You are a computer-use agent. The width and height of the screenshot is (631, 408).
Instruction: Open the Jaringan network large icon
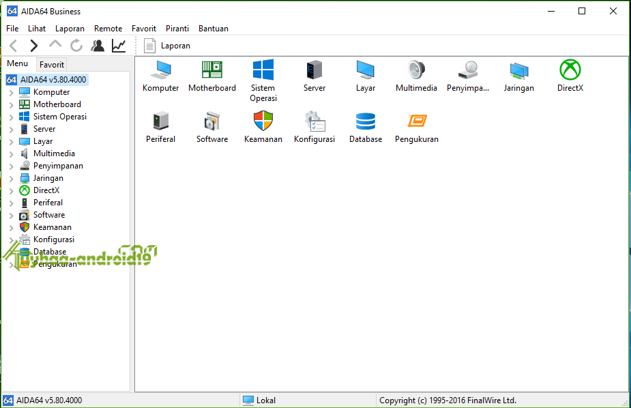tap(518, 76)
